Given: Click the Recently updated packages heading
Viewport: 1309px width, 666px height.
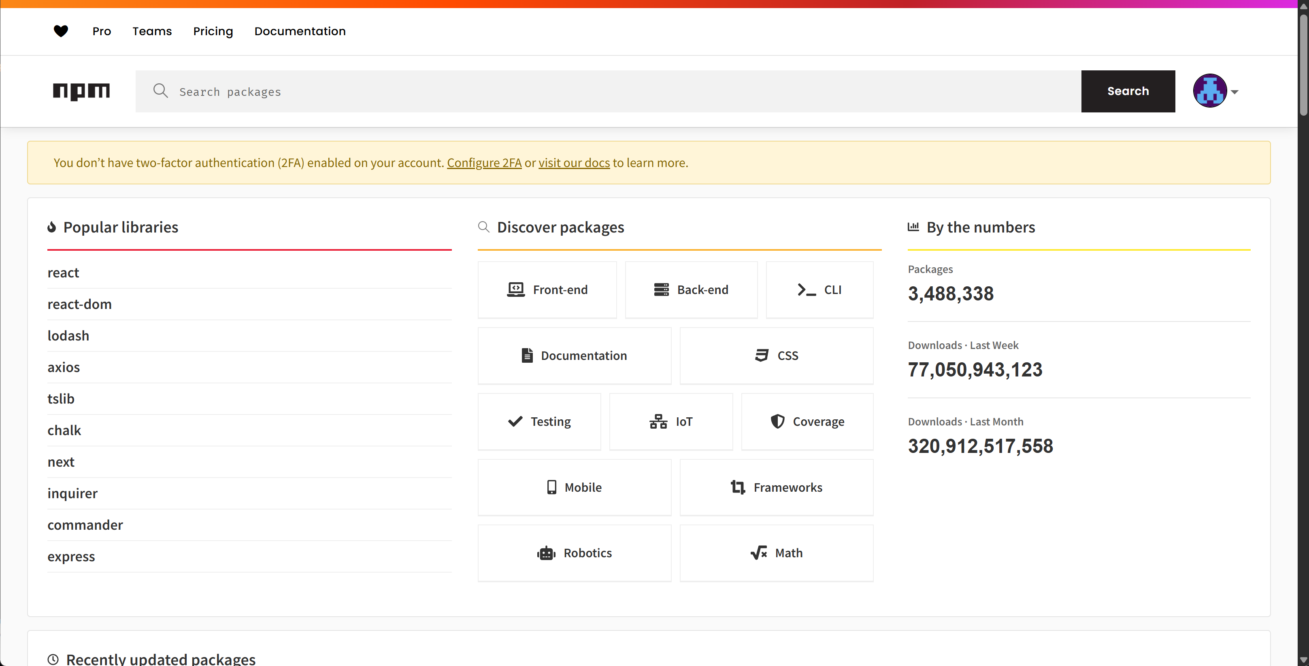Looking at the screenshot, I should pyautogui.click(x=161, y=659).
